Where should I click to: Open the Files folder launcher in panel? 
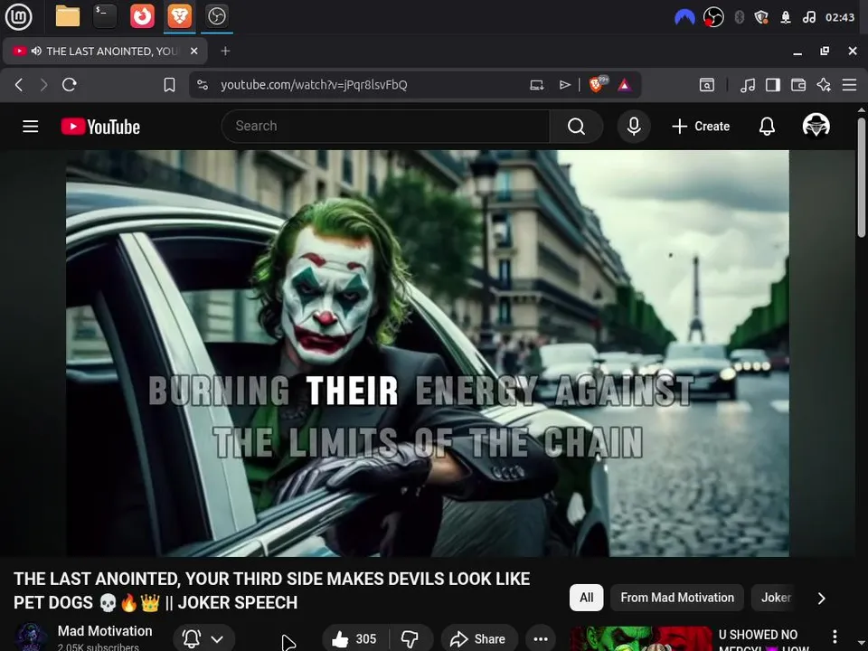click(x=68, y=16)
